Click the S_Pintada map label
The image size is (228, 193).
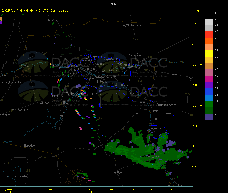[x=68, y=73]
